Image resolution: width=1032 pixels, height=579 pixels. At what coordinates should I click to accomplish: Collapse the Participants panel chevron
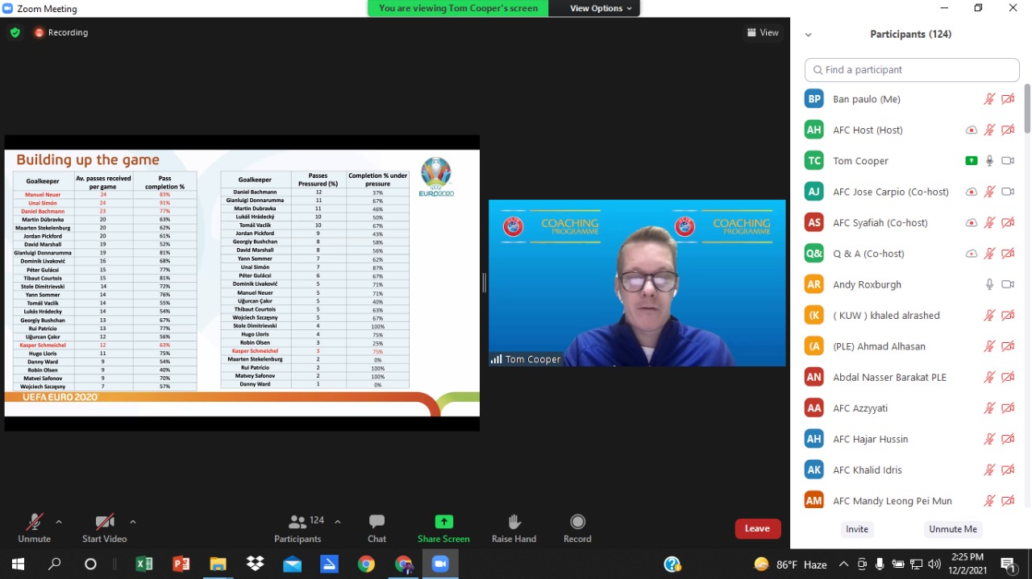(x=808, y=35)
